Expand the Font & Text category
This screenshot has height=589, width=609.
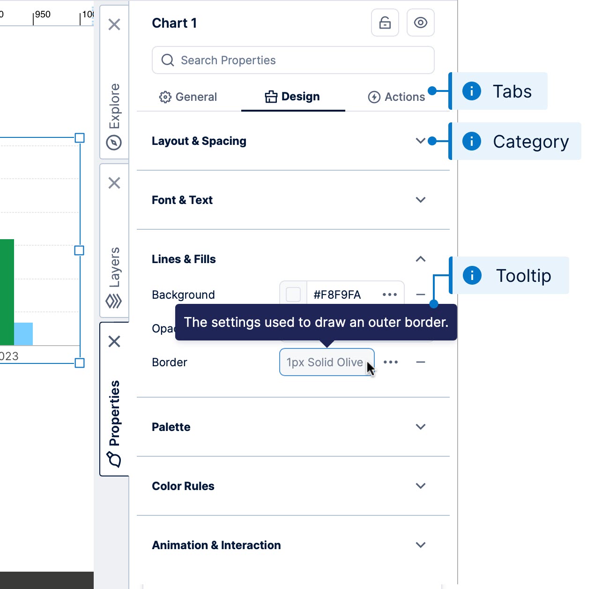[x=420, y=200]
